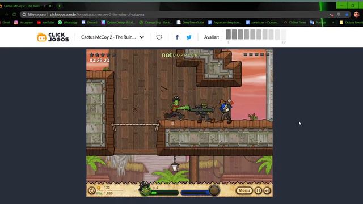Viewport: 363px width, 204px height.
Task: Open the Gmail bookmark
Action: tap(5, 23)
